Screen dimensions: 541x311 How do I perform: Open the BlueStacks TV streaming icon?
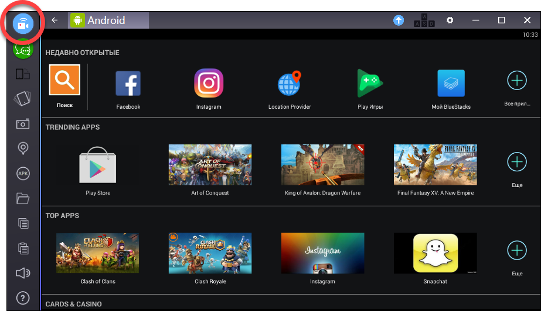tap(23, 24)
